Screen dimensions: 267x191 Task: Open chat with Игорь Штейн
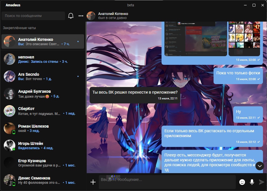point(43,145)
